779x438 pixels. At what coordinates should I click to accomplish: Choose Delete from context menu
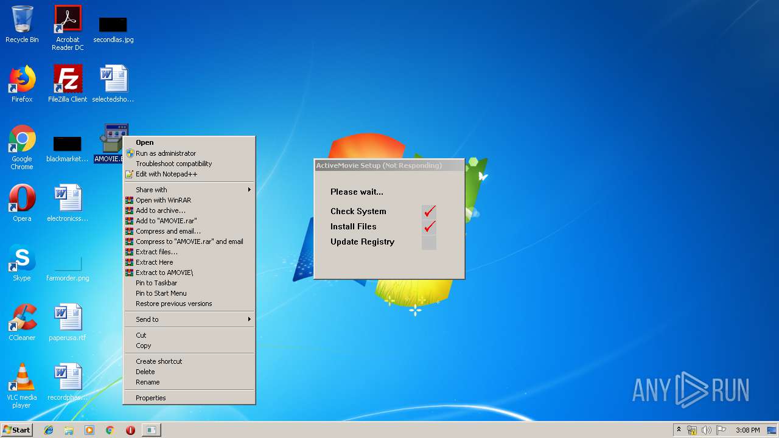(x=189, y=372)
